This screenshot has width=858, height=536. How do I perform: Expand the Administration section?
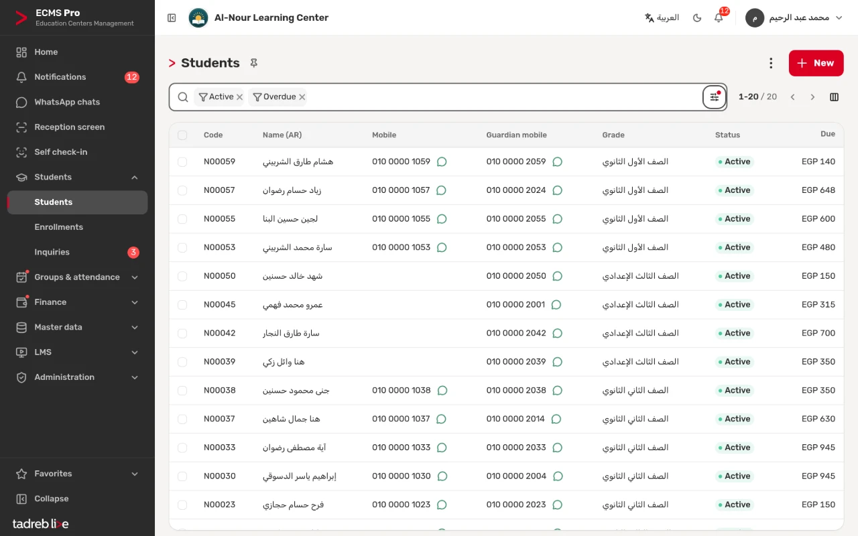(77, 377)
